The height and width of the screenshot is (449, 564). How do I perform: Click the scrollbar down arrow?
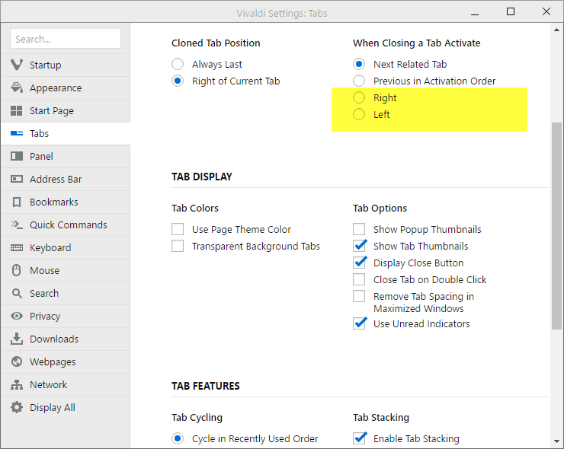click(557, 441)
